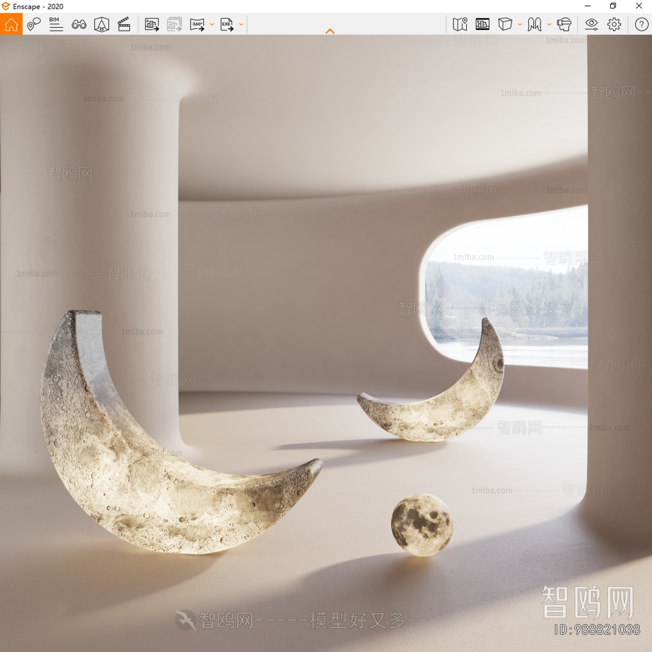
Task: Enable VR headset mode
Action: [564, 24]
